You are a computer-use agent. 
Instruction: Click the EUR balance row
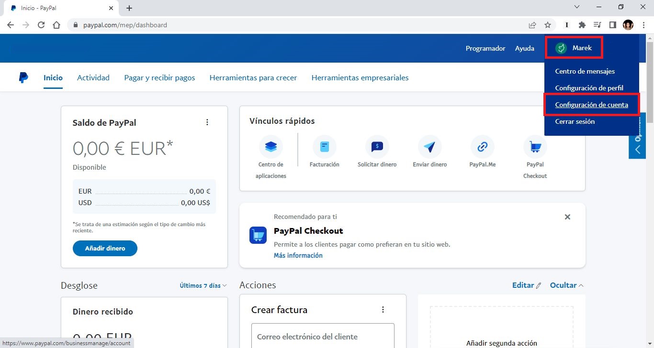coord(144,191)
